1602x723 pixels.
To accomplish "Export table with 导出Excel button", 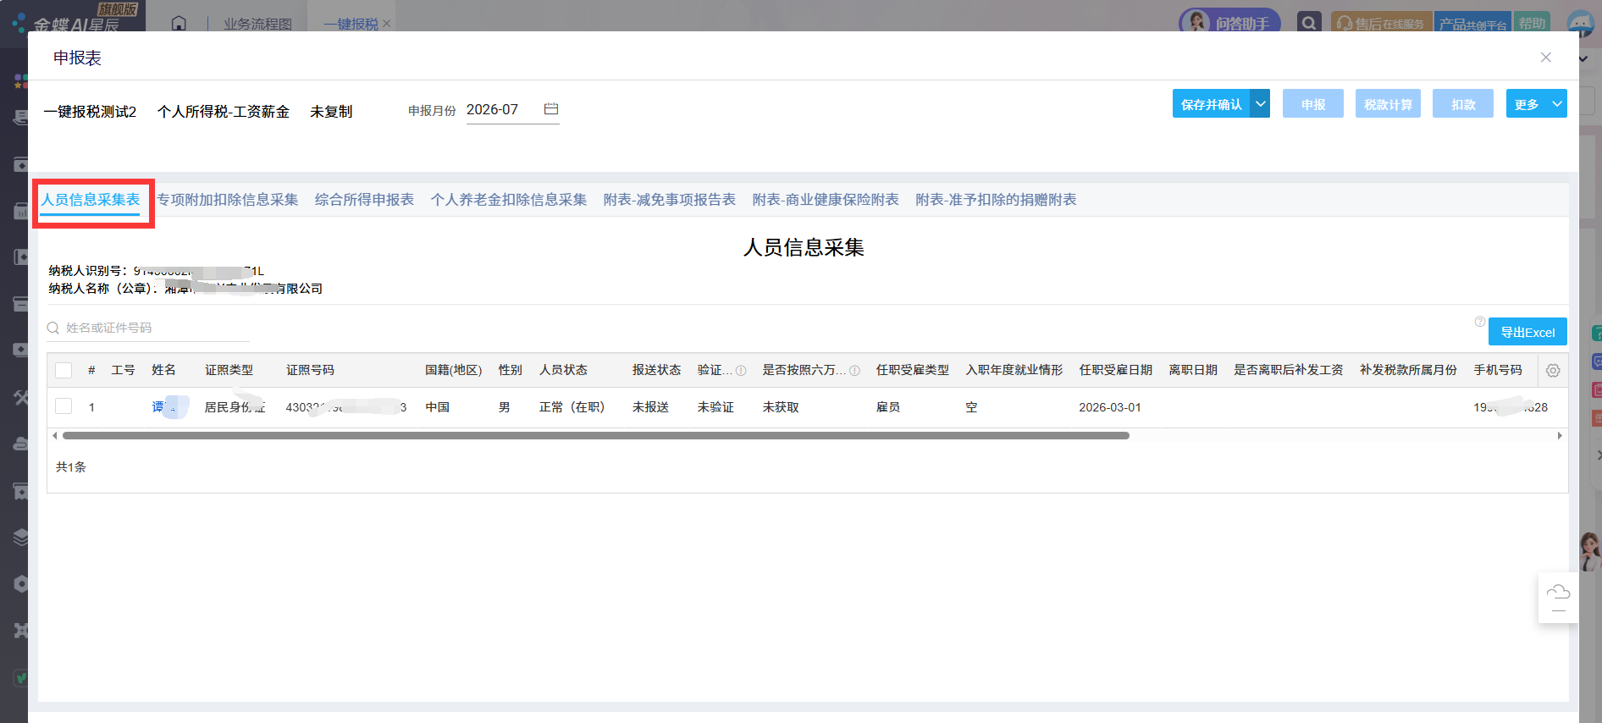I will tap(1527, 332).
